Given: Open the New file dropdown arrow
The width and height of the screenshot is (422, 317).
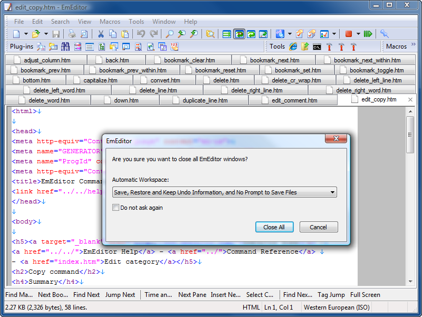Looking at the screenshot, I should (26, 34).
